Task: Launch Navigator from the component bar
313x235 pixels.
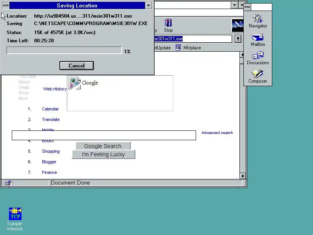Action: (x=258, y=21)
